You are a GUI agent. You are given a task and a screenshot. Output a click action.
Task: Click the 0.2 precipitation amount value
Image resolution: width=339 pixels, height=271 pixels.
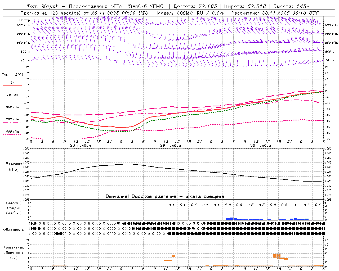pyautogui.click(x=273, y=205)
